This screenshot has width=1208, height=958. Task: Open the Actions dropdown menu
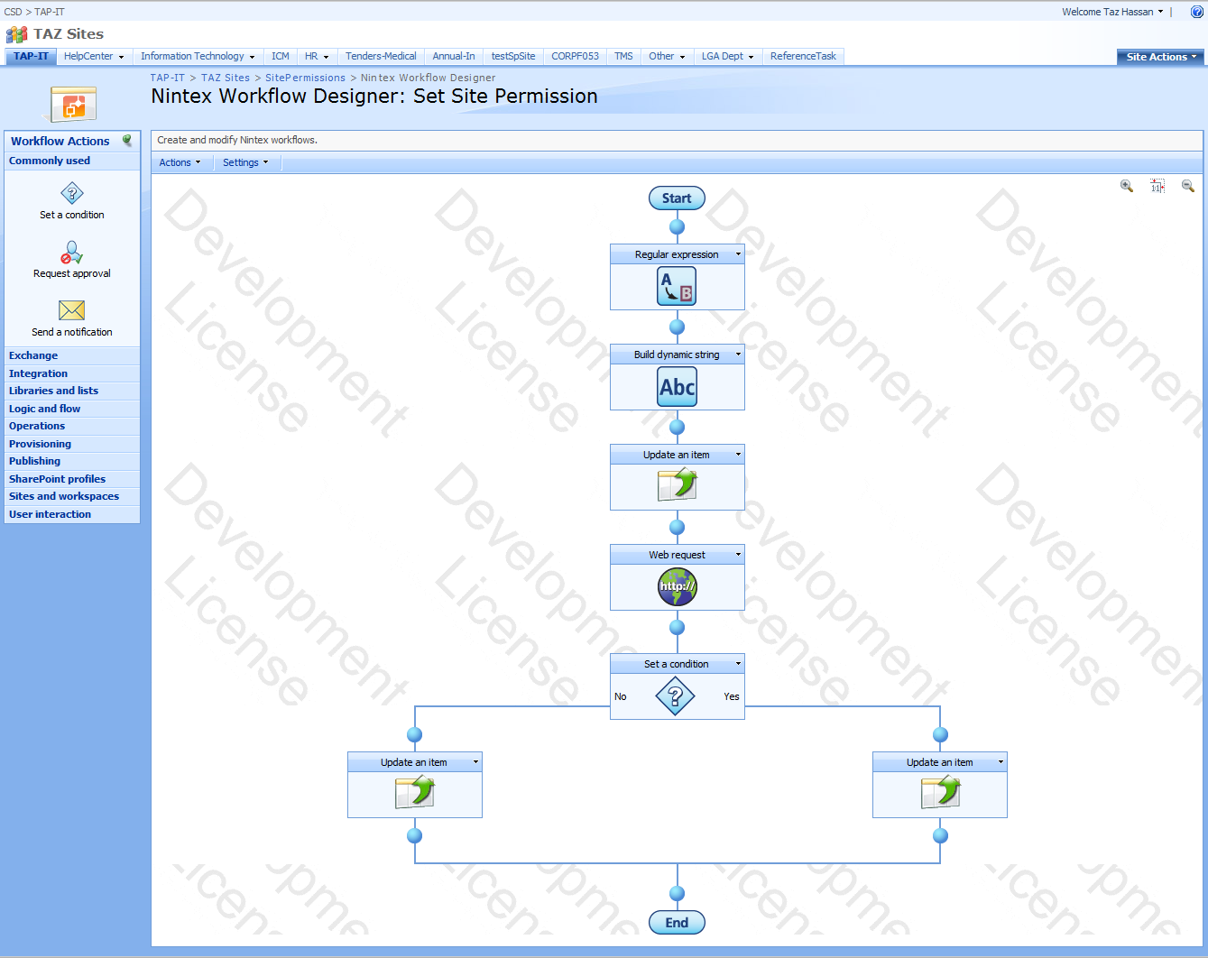tap(180, 162)
